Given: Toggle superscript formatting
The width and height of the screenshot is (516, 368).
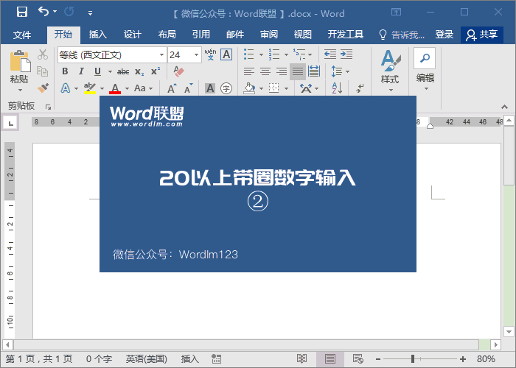Looking at the screenshot, I should 156,71.
